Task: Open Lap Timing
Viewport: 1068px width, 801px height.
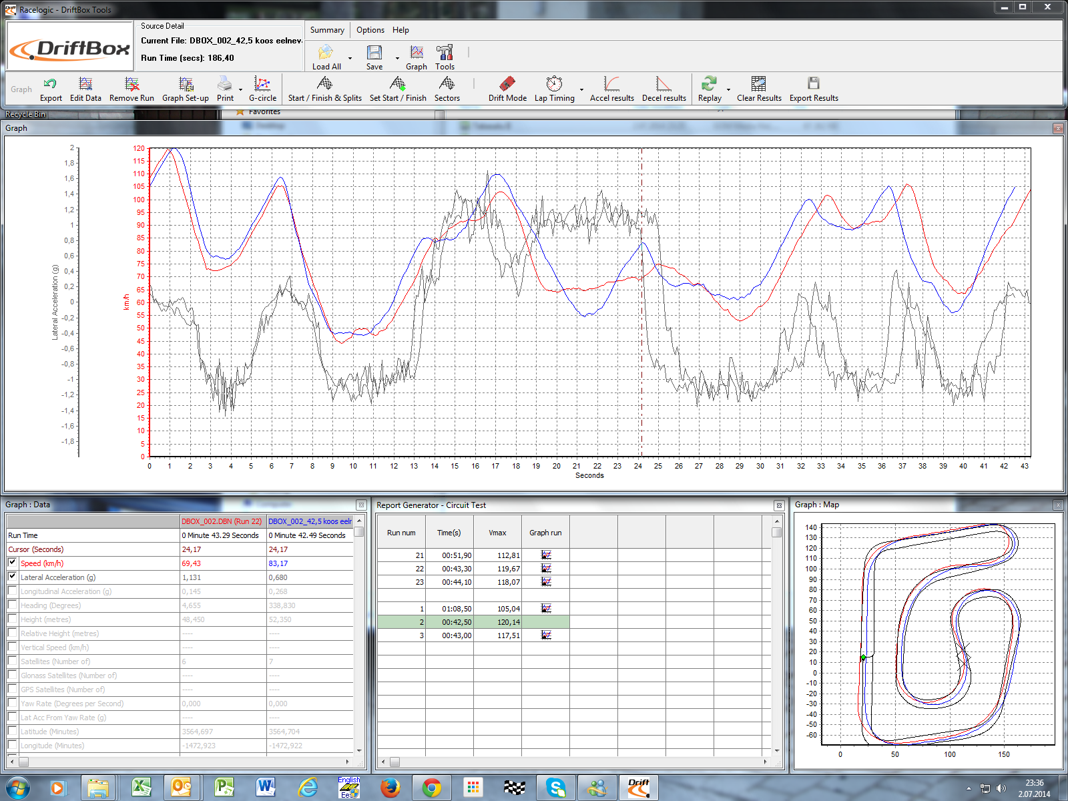Action: coord(554,89)
